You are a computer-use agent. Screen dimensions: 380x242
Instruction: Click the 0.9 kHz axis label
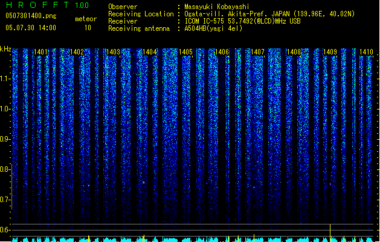[5, 139]
